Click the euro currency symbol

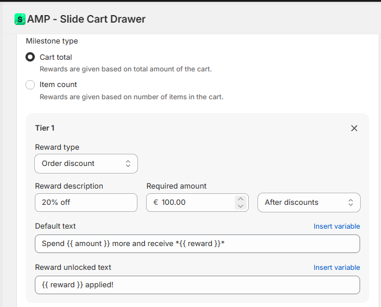pos(156,203)
